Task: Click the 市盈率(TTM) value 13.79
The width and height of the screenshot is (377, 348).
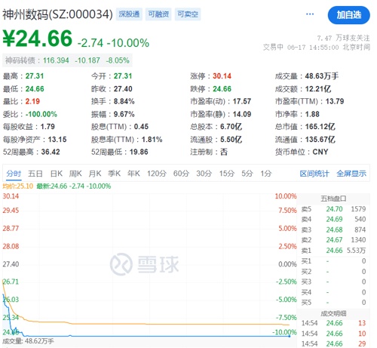Action: (x=335, y=101)
